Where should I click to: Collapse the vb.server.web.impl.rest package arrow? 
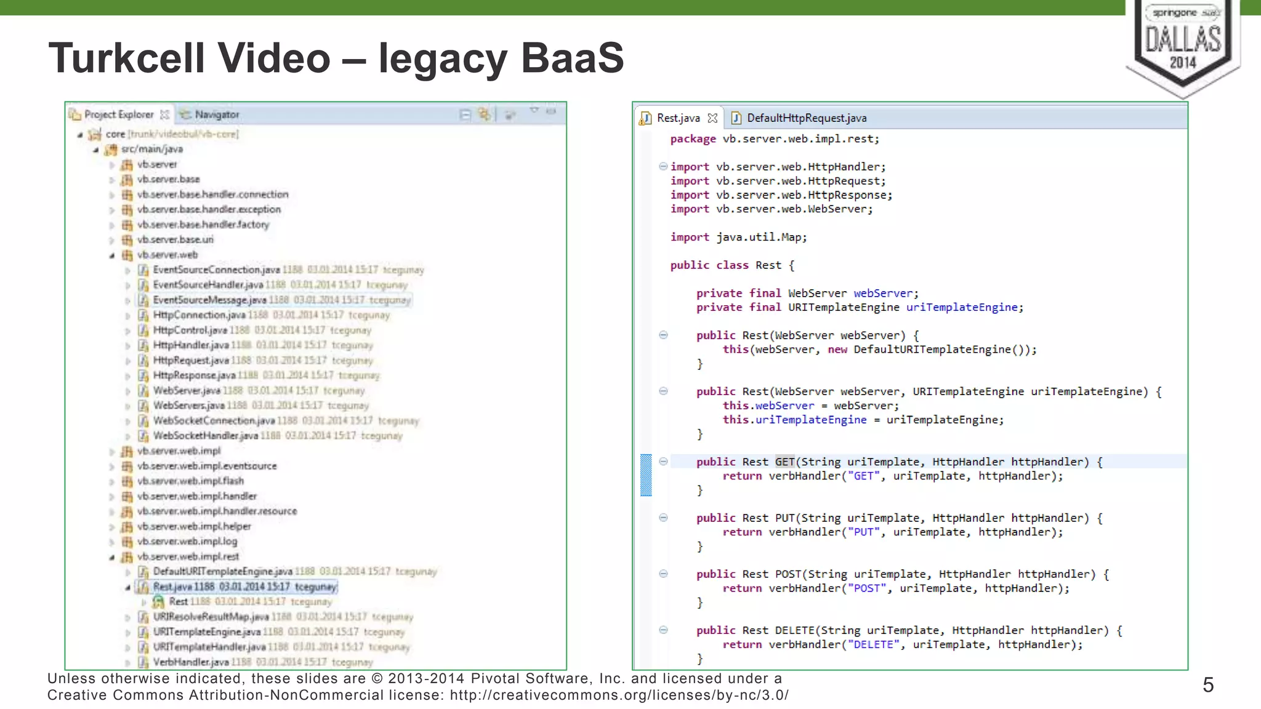tap(112, 557)
